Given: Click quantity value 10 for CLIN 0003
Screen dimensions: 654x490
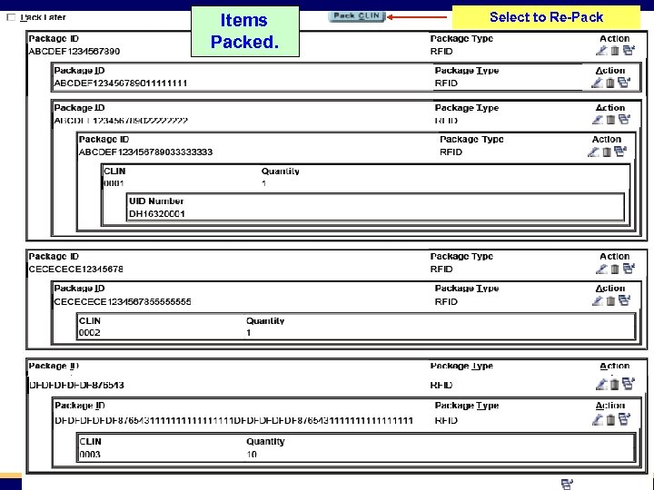Looking at the screenshot, I should click(x=252, y=455).
